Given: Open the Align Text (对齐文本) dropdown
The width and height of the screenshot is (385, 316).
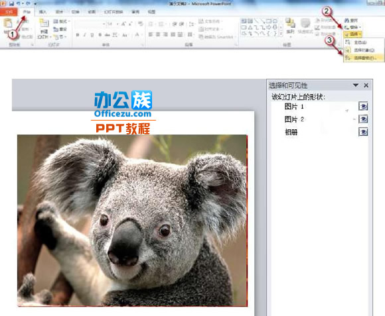Looking at the screenshot, I should pos(210,29).
